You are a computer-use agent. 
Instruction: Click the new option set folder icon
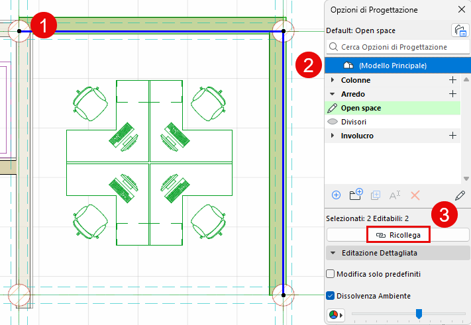point(356,195)
